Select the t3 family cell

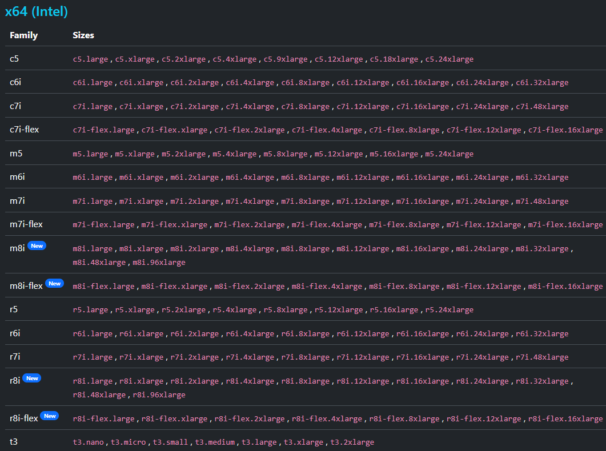click(14, 442)
